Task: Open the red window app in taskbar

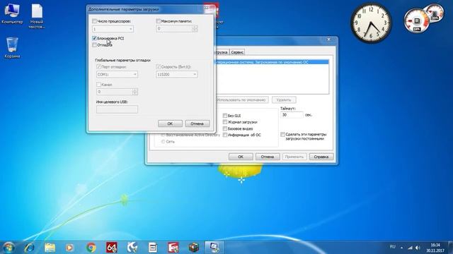Action: point(173,248)
